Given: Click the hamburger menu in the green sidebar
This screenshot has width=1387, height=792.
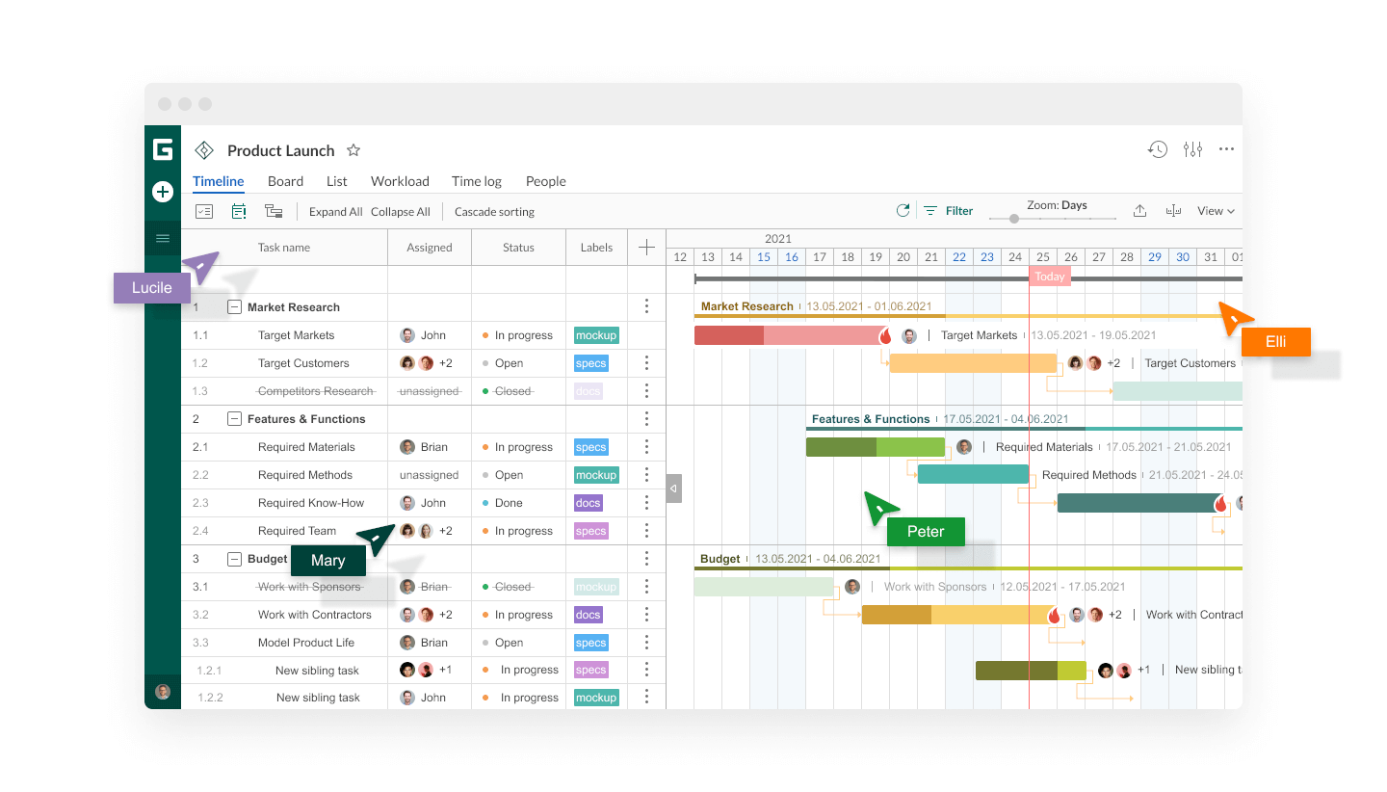Looking at the screenshot, I should coord(162,238).
